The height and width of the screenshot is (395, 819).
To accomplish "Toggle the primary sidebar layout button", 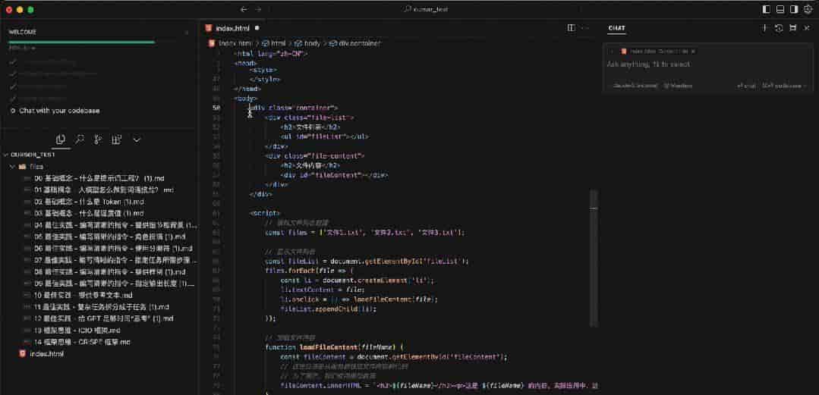I will point(765,9).
